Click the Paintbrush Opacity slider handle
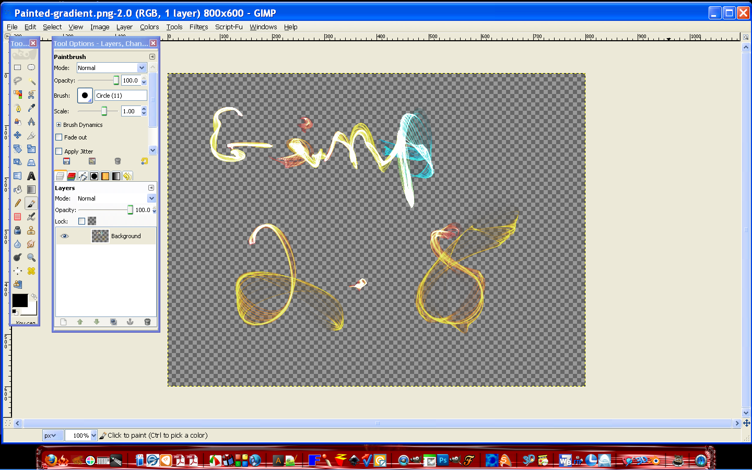This screenshot has width=752, height=470. (116, 80)
